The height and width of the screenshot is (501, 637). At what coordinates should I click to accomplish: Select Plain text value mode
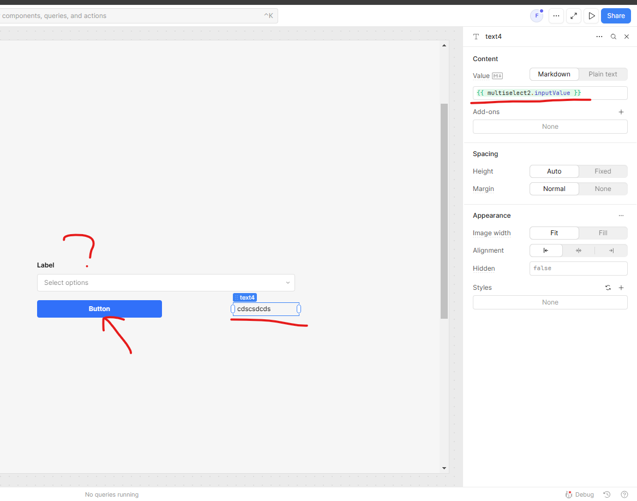603,74
